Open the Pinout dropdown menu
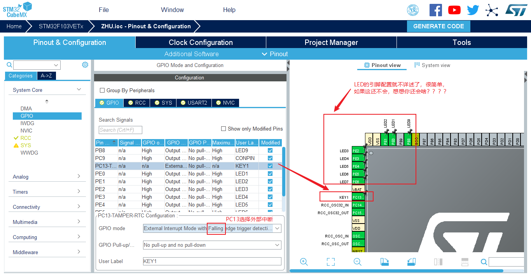Screen dimensions: 531x277 point(275,54)
